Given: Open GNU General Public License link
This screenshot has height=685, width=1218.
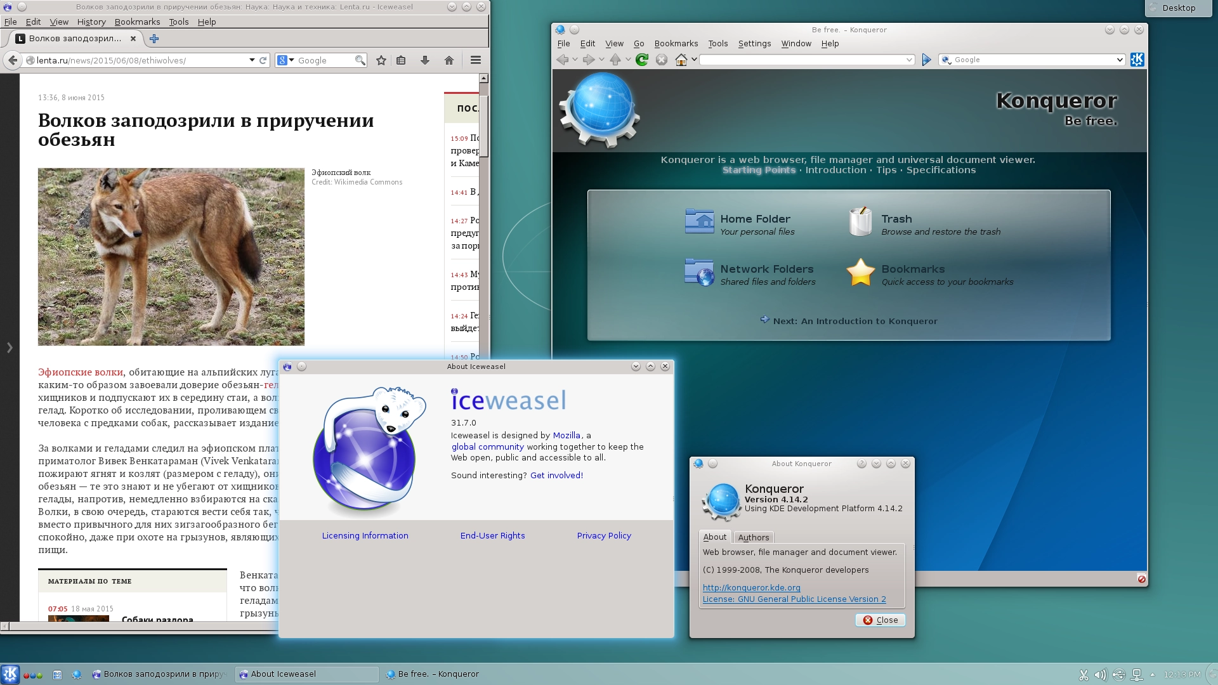Looking at the screenshot, I should [794, 599].
